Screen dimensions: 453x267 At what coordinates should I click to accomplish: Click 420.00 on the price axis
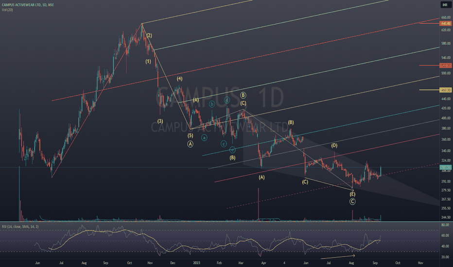coord(446,108)
